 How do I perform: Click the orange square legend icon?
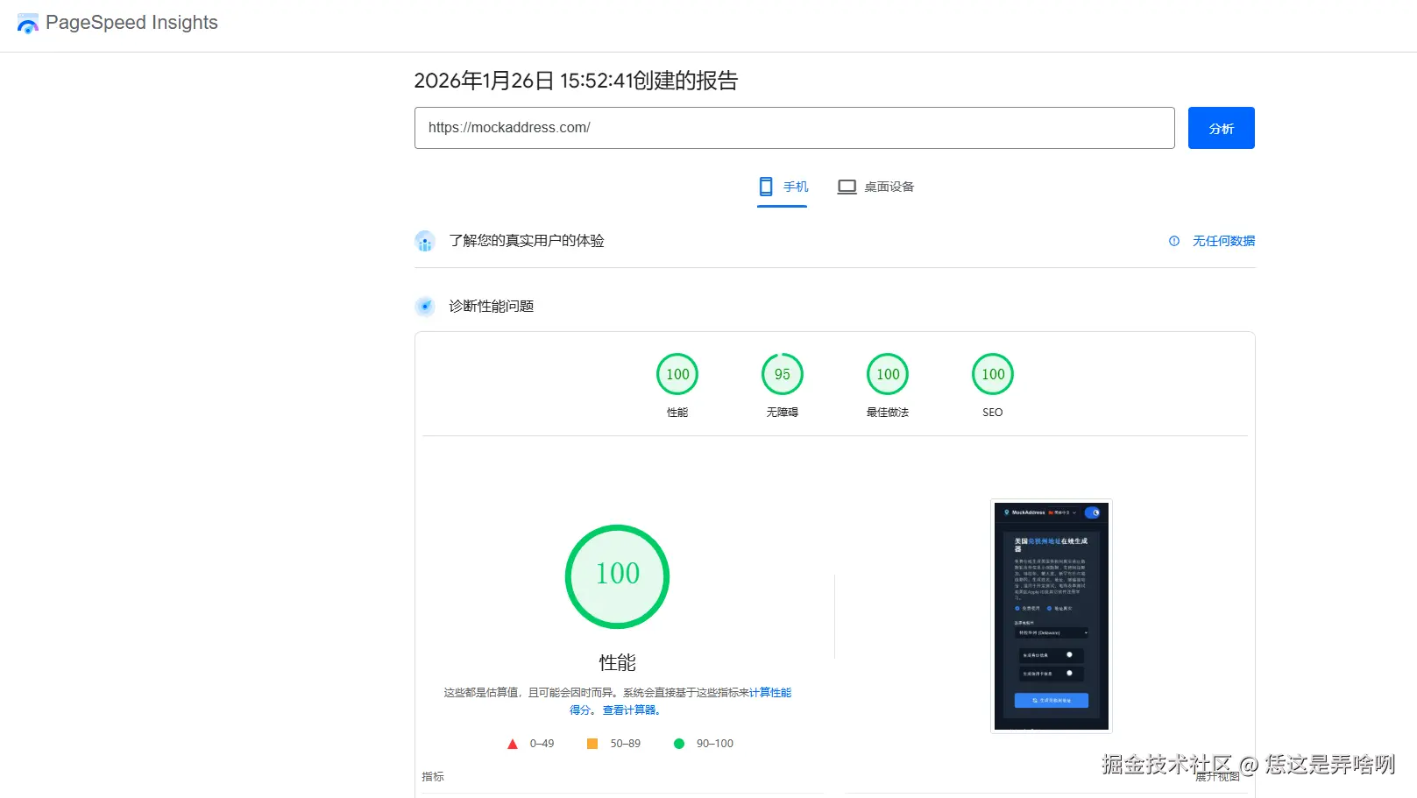coord(592,743)
